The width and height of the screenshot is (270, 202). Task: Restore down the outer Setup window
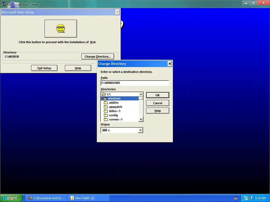254,3
